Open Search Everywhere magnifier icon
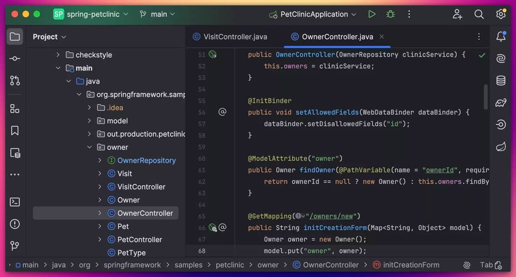This screenshot has width=516, height=277. pyautogui.click(x=479, y=14)
